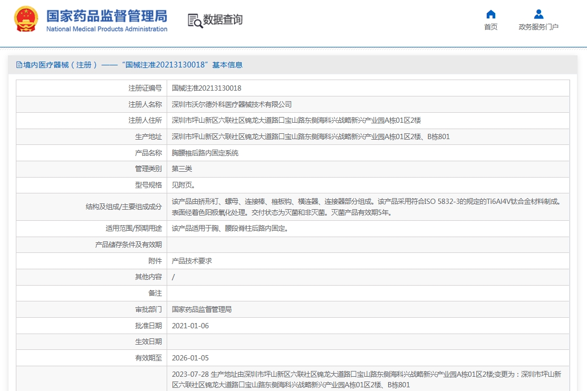Click the 注册人名称 row label
The image size is (587, 391).
coord(145,104)
